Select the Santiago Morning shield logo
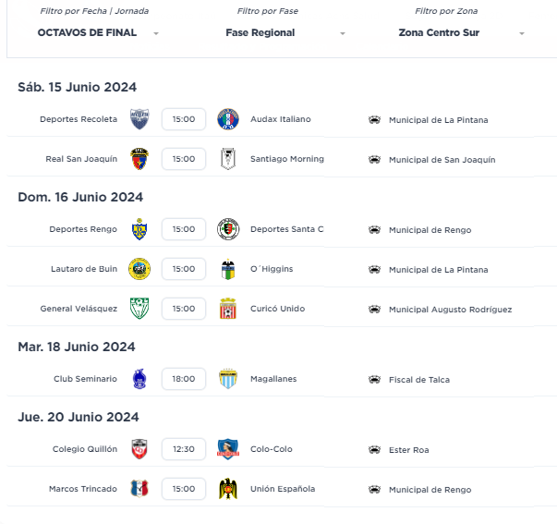 [228, 159]
